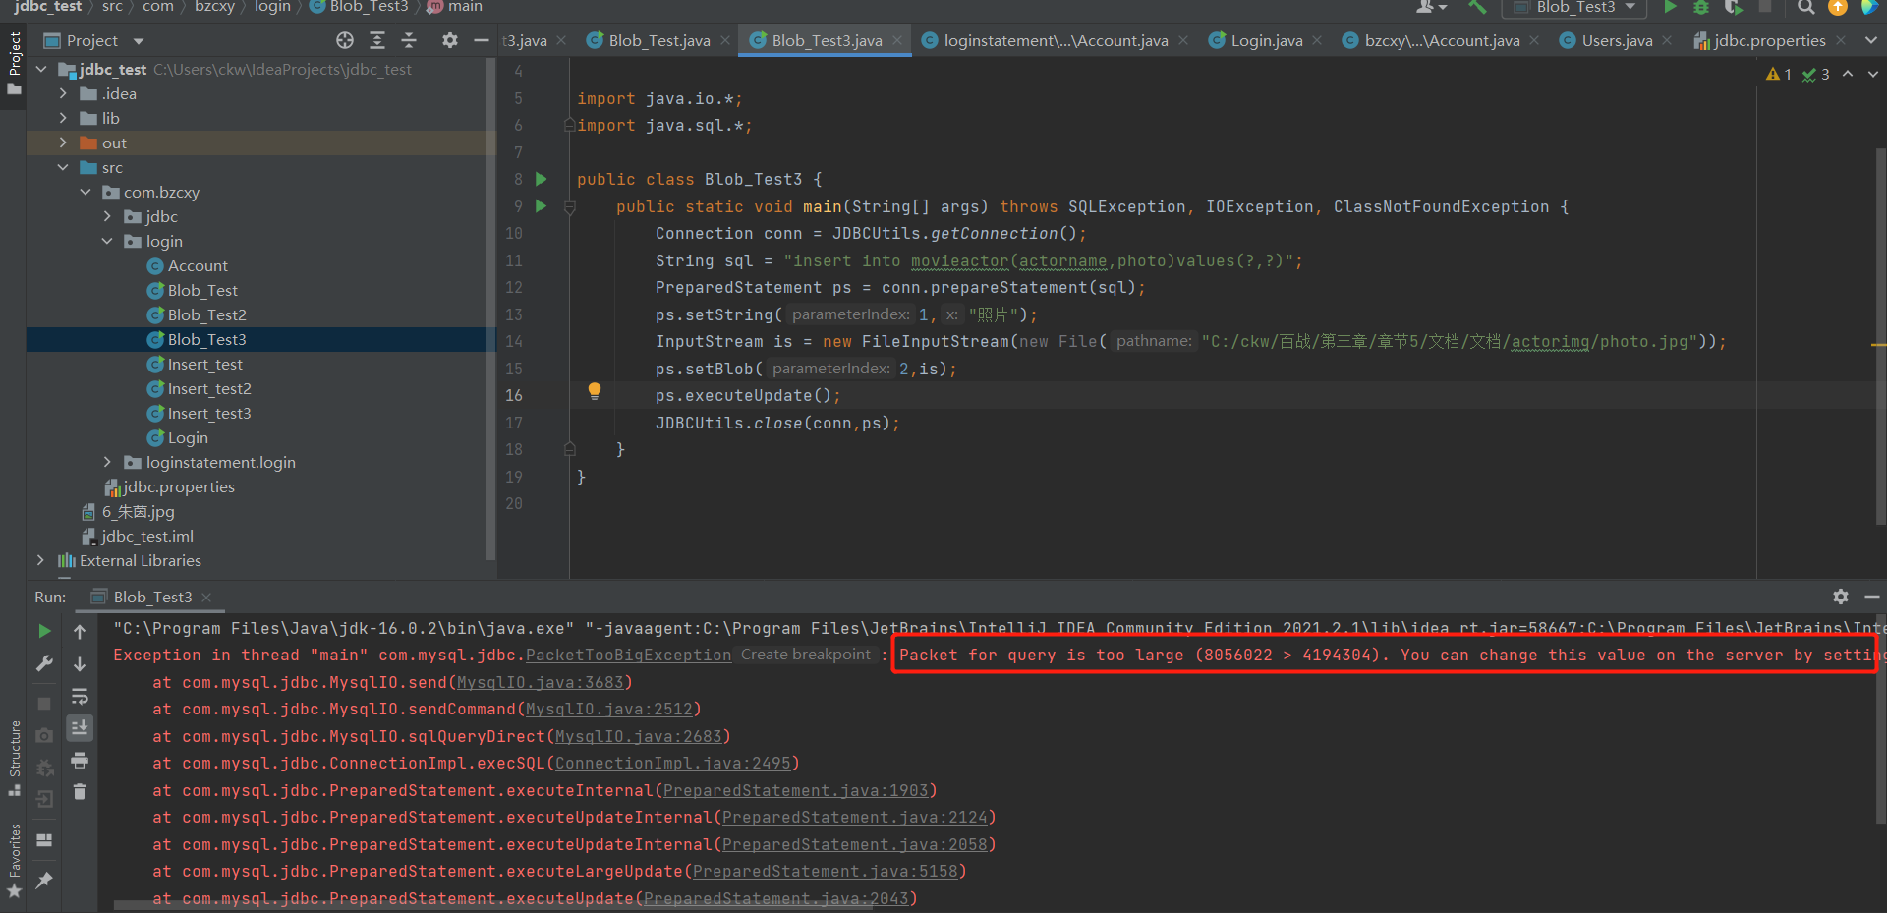The image size is (1887, 913).
Task: Expand the out folder
Action: pos(63,143)
